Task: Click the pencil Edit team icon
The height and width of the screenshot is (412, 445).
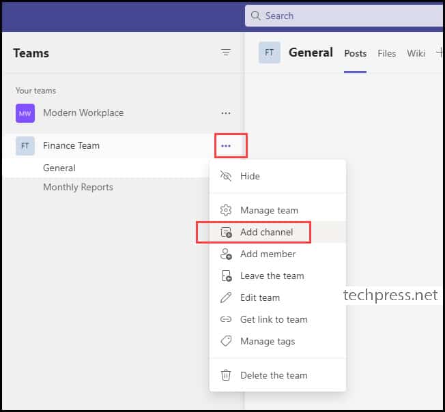Action: coord(226,297)
